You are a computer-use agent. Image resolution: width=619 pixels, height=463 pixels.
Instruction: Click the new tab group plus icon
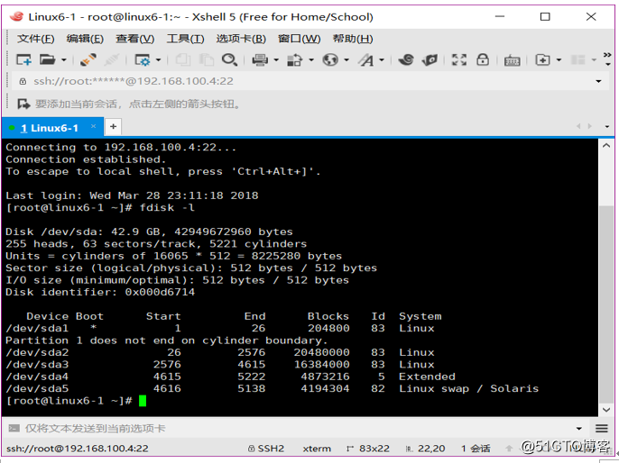[x=543, y=59]
